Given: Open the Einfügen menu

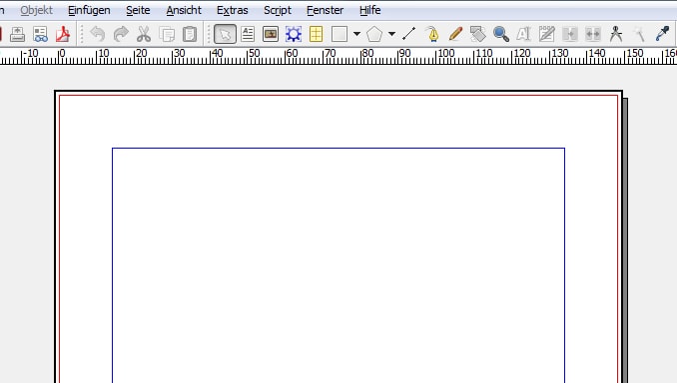Looking at the screenshot, I should pos(89,10).
